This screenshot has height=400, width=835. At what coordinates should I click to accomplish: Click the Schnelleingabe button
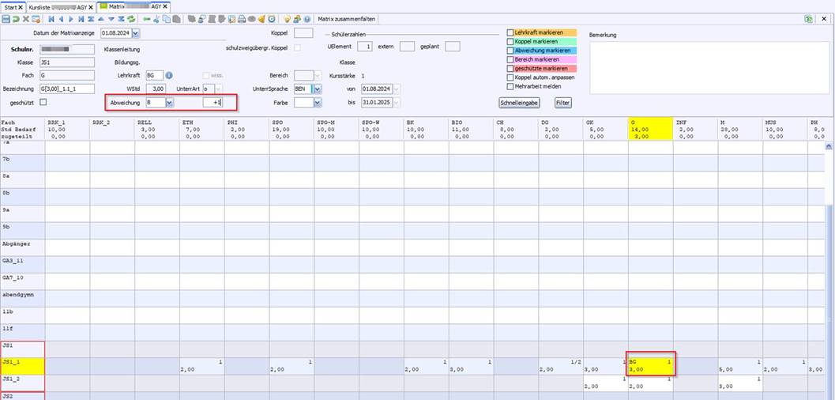pyautogui.click(x=519, y=103)
